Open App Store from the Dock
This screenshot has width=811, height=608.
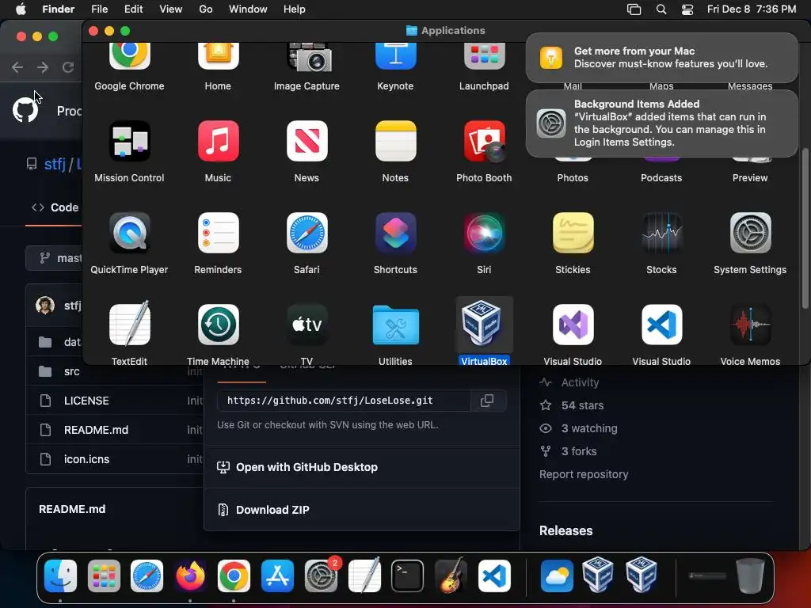click(277, 576)
